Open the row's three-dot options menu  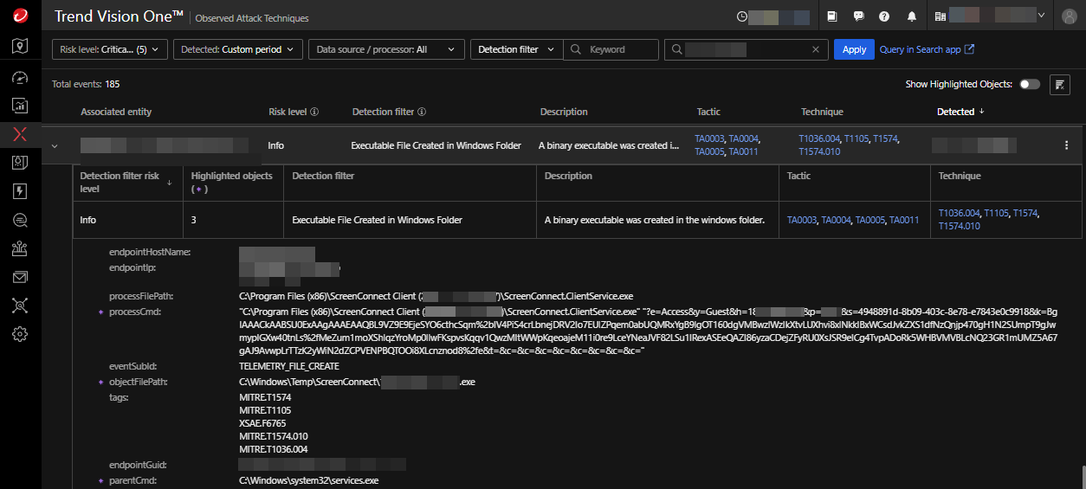1066,145
